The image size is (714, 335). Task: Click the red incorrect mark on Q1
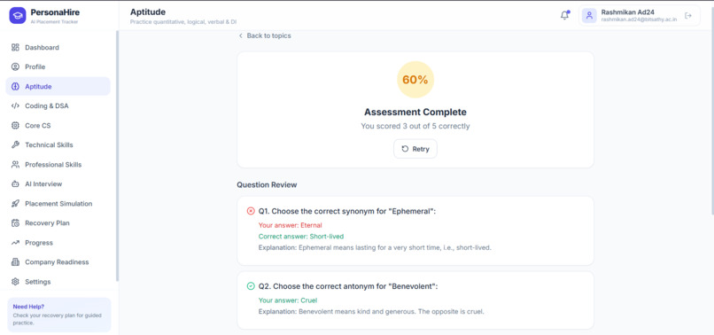tap(251, 211)
